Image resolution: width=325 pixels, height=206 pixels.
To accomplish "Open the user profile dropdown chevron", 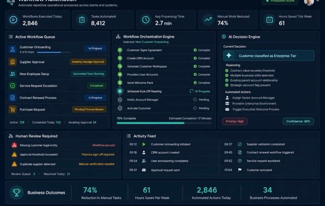I will coord(318,1).
